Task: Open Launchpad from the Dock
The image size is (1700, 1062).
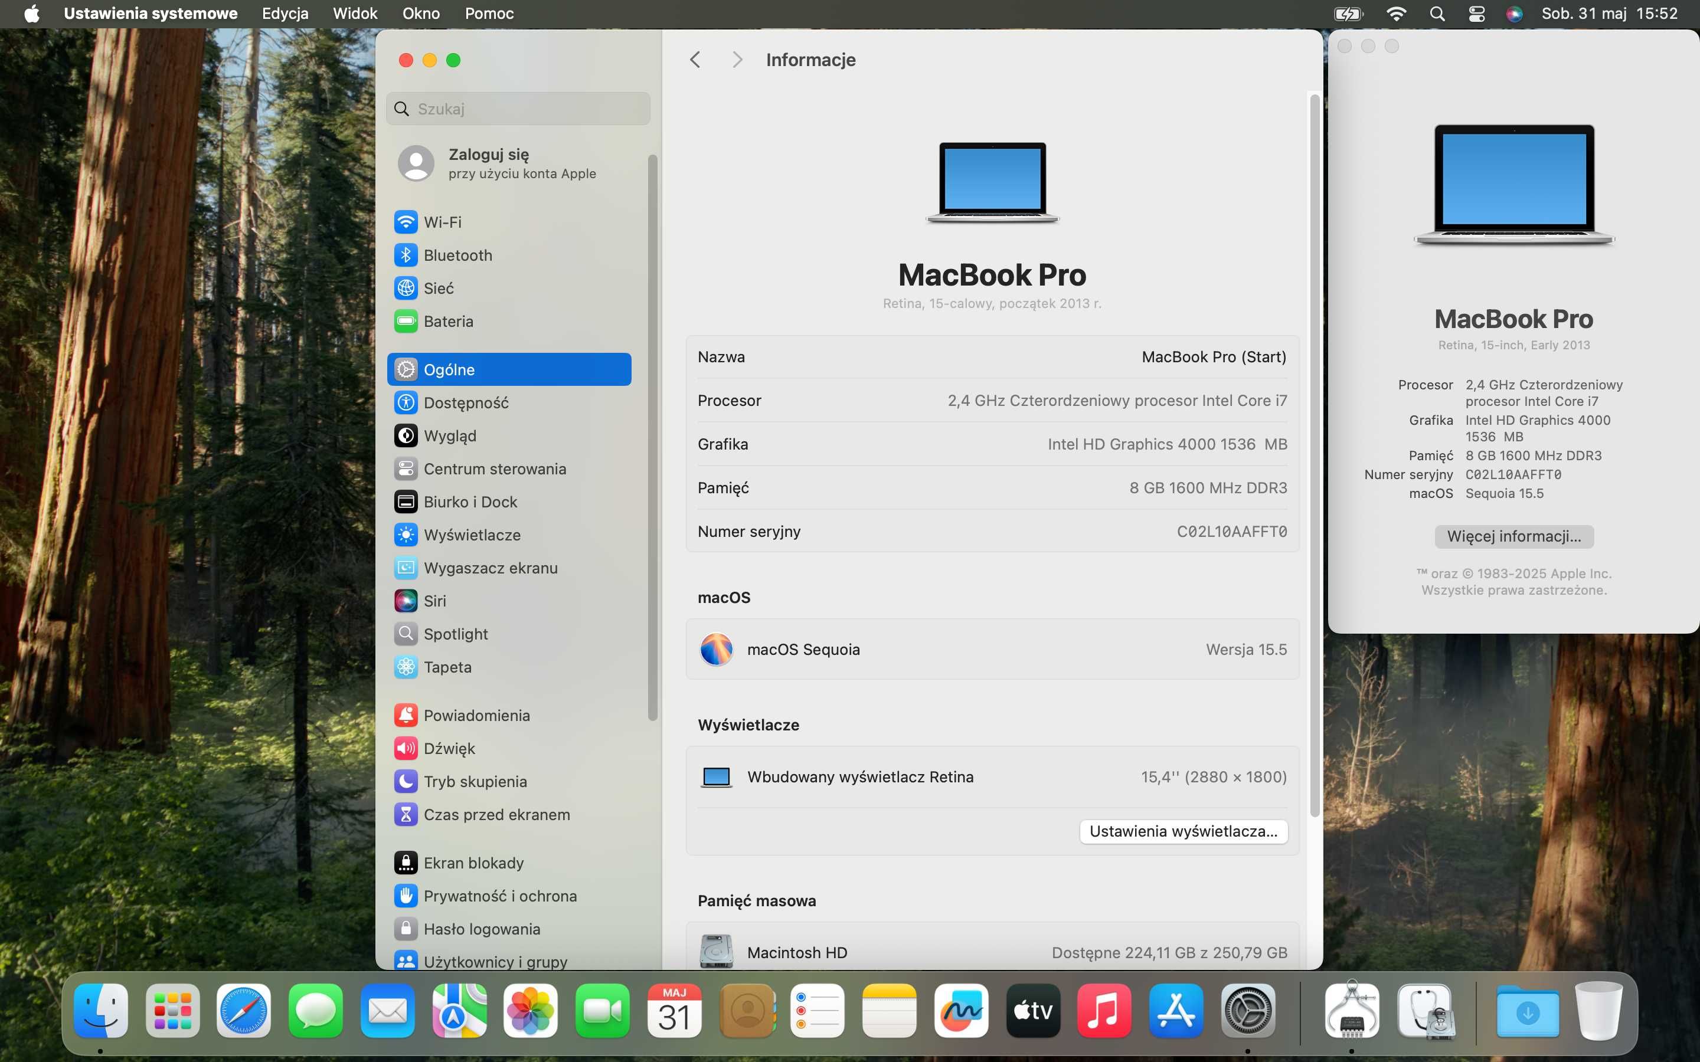Action: 173,1010
